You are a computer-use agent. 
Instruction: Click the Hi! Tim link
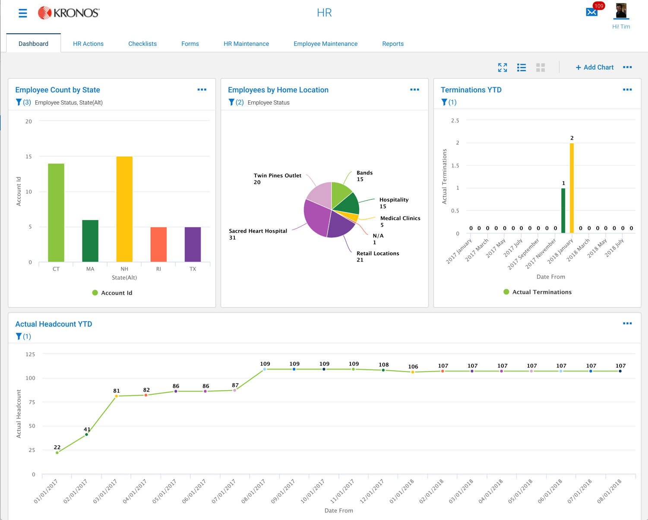tap(621, 26)
